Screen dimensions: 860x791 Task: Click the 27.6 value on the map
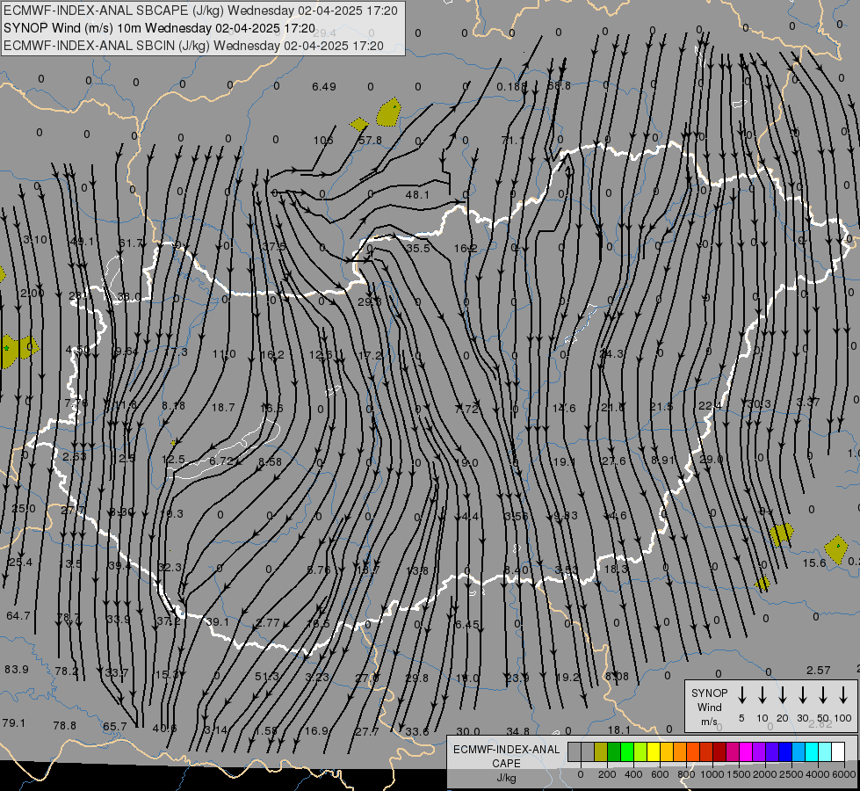click(613, 461)
